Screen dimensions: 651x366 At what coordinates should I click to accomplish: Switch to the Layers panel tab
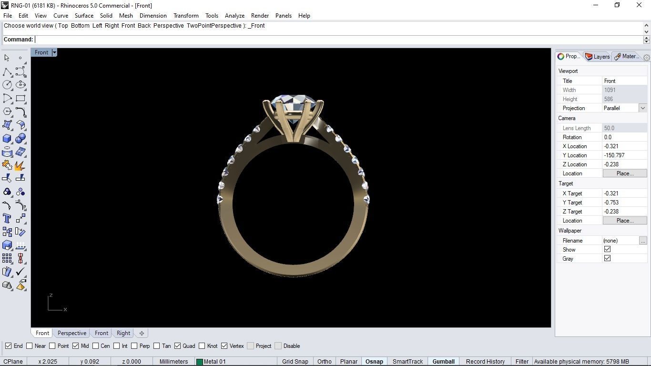tap(598, 56)
